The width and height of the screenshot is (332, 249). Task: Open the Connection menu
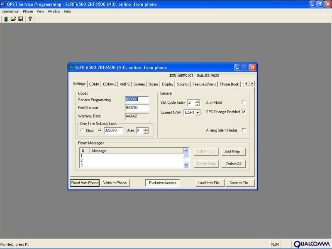click(10, 12)
